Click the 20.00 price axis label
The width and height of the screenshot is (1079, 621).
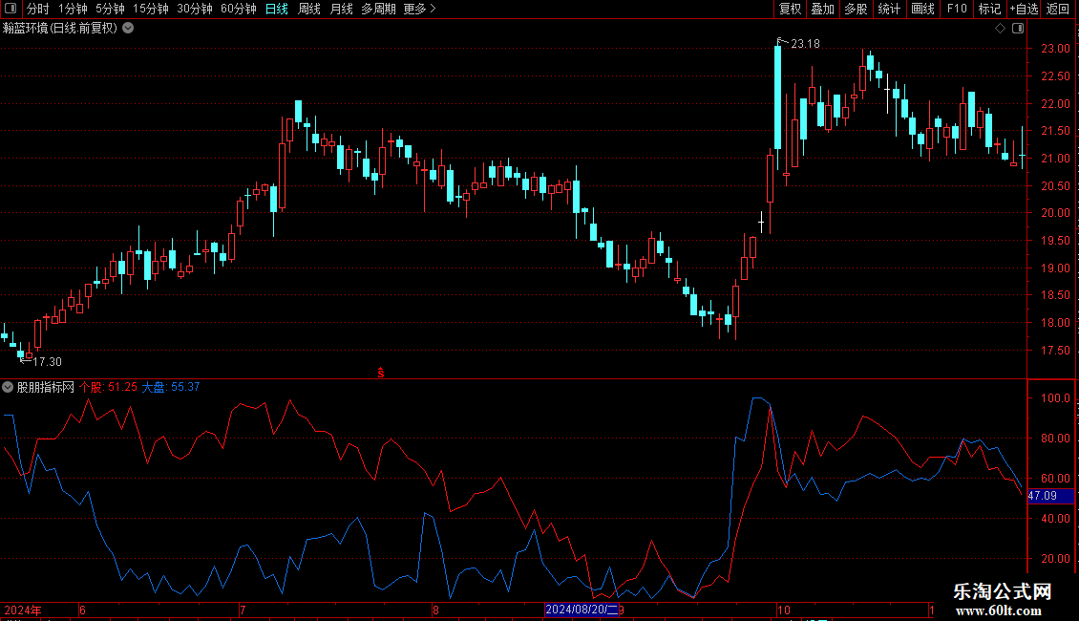click(x=1055, y=213)
